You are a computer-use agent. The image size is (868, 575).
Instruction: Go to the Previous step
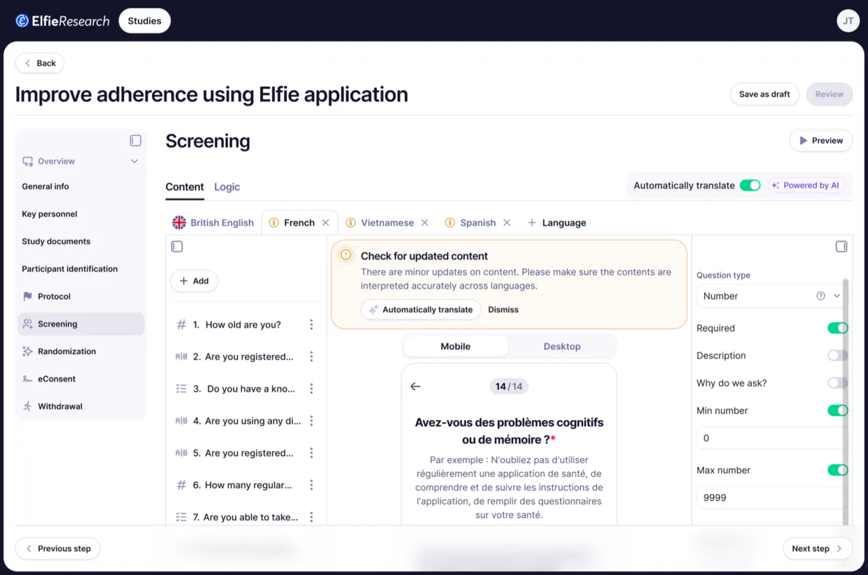58,549
